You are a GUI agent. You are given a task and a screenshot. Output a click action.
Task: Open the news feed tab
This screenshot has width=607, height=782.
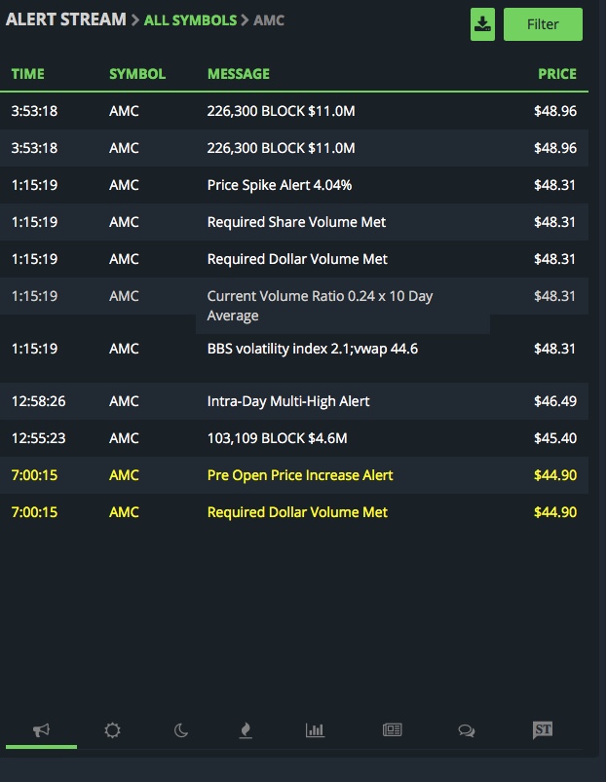[392, 730]
